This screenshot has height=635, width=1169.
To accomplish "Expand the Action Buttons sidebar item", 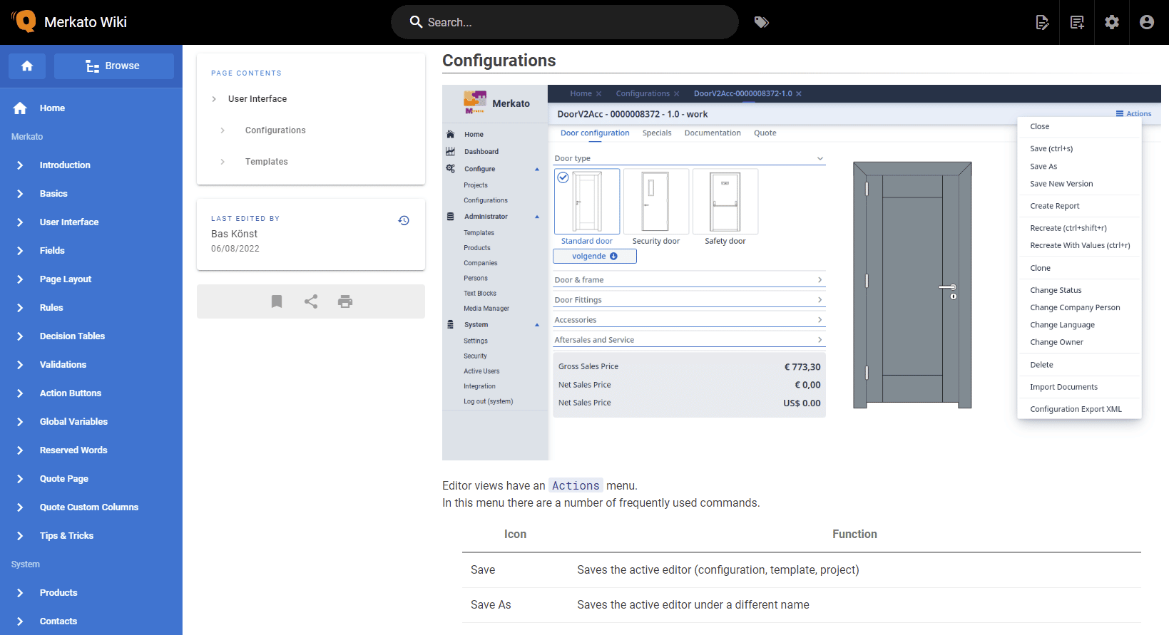I will tap(91, 393).
